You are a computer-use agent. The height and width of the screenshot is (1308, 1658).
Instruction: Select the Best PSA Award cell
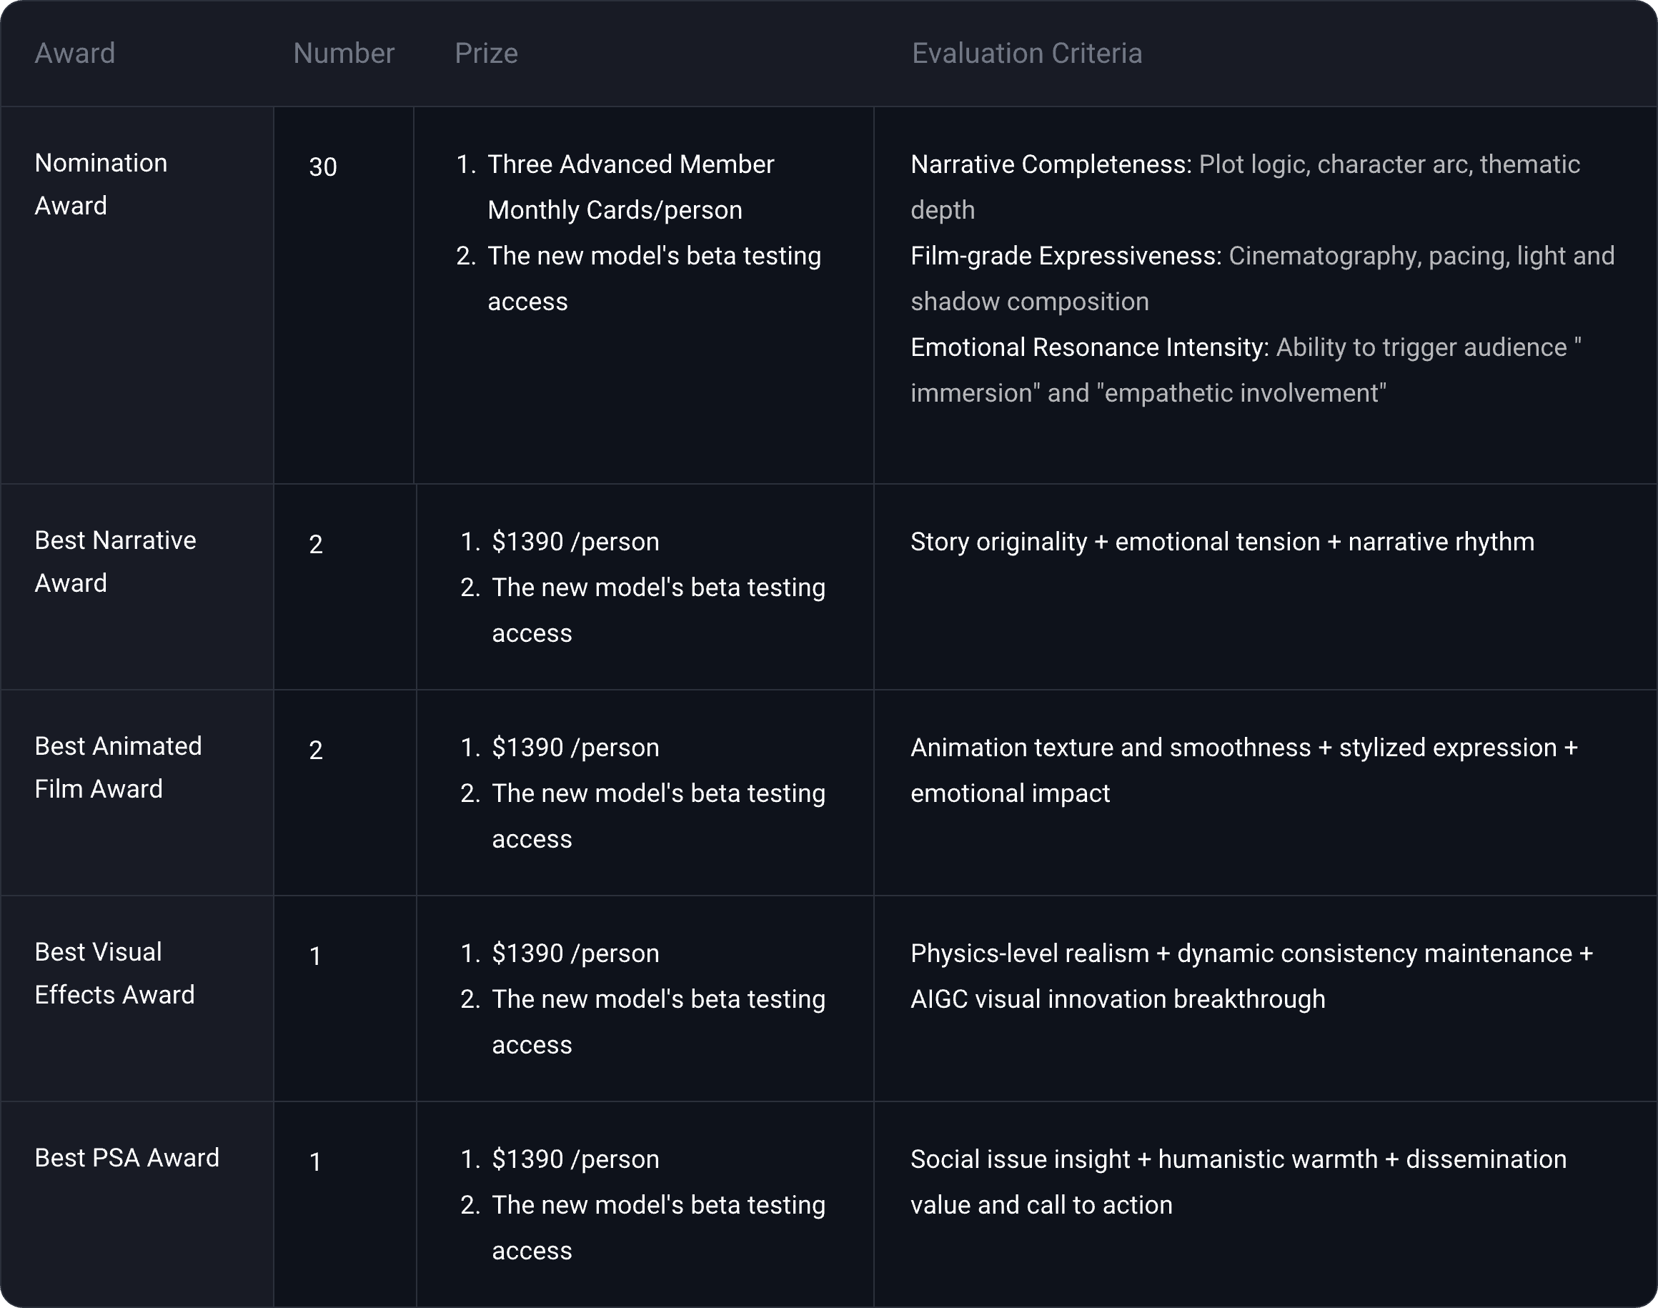coord(127,1158)
